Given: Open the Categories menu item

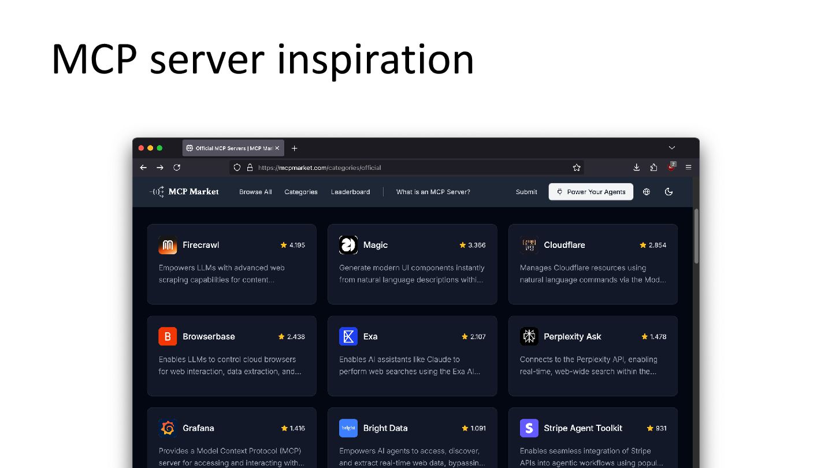Looking at the screenshot, I should click(301, 192).
